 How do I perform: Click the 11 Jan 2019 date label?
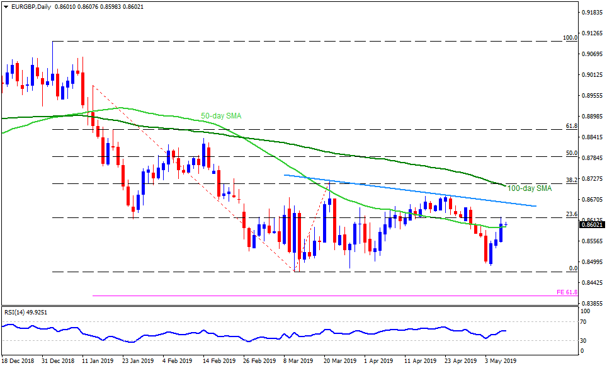(x=98, y=362)
